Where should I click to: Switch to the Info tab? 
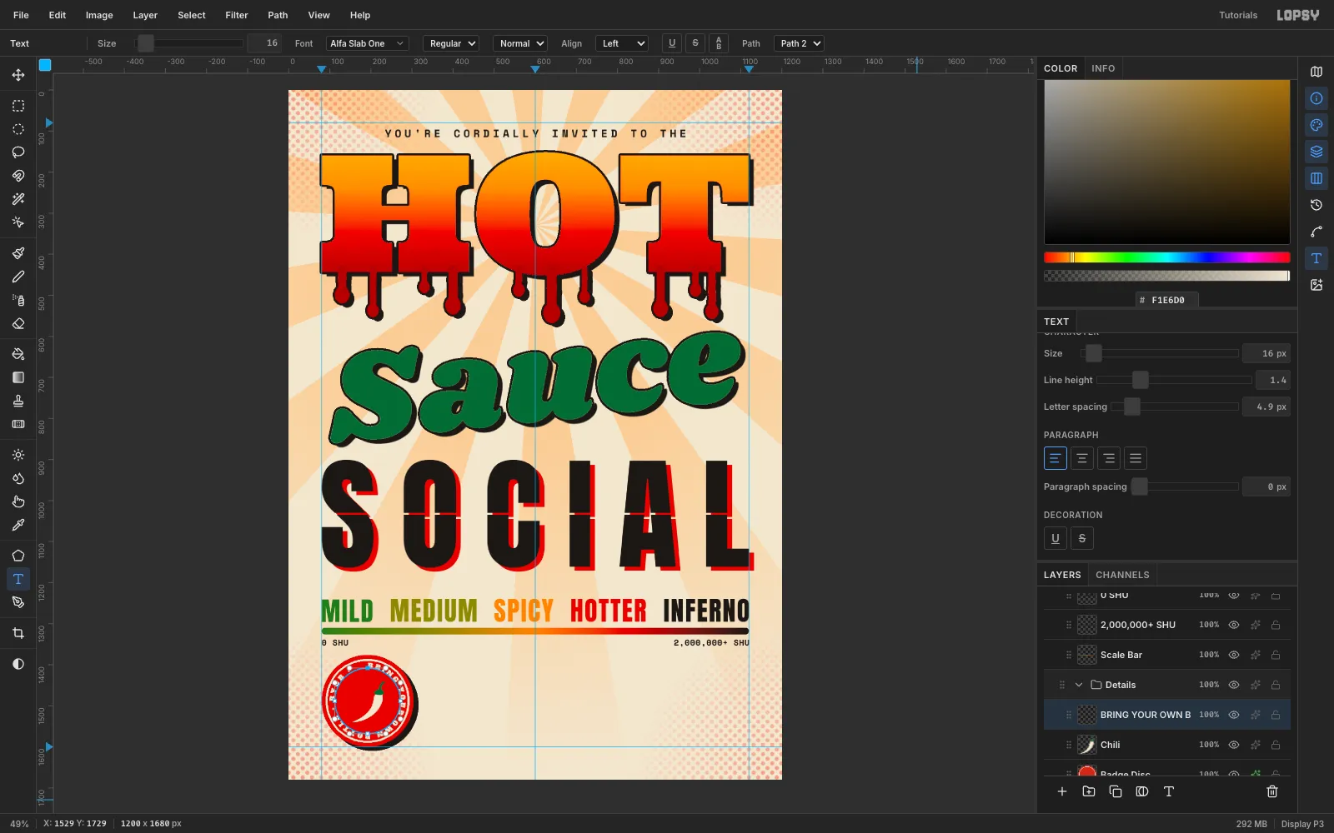pos(1103,68)
